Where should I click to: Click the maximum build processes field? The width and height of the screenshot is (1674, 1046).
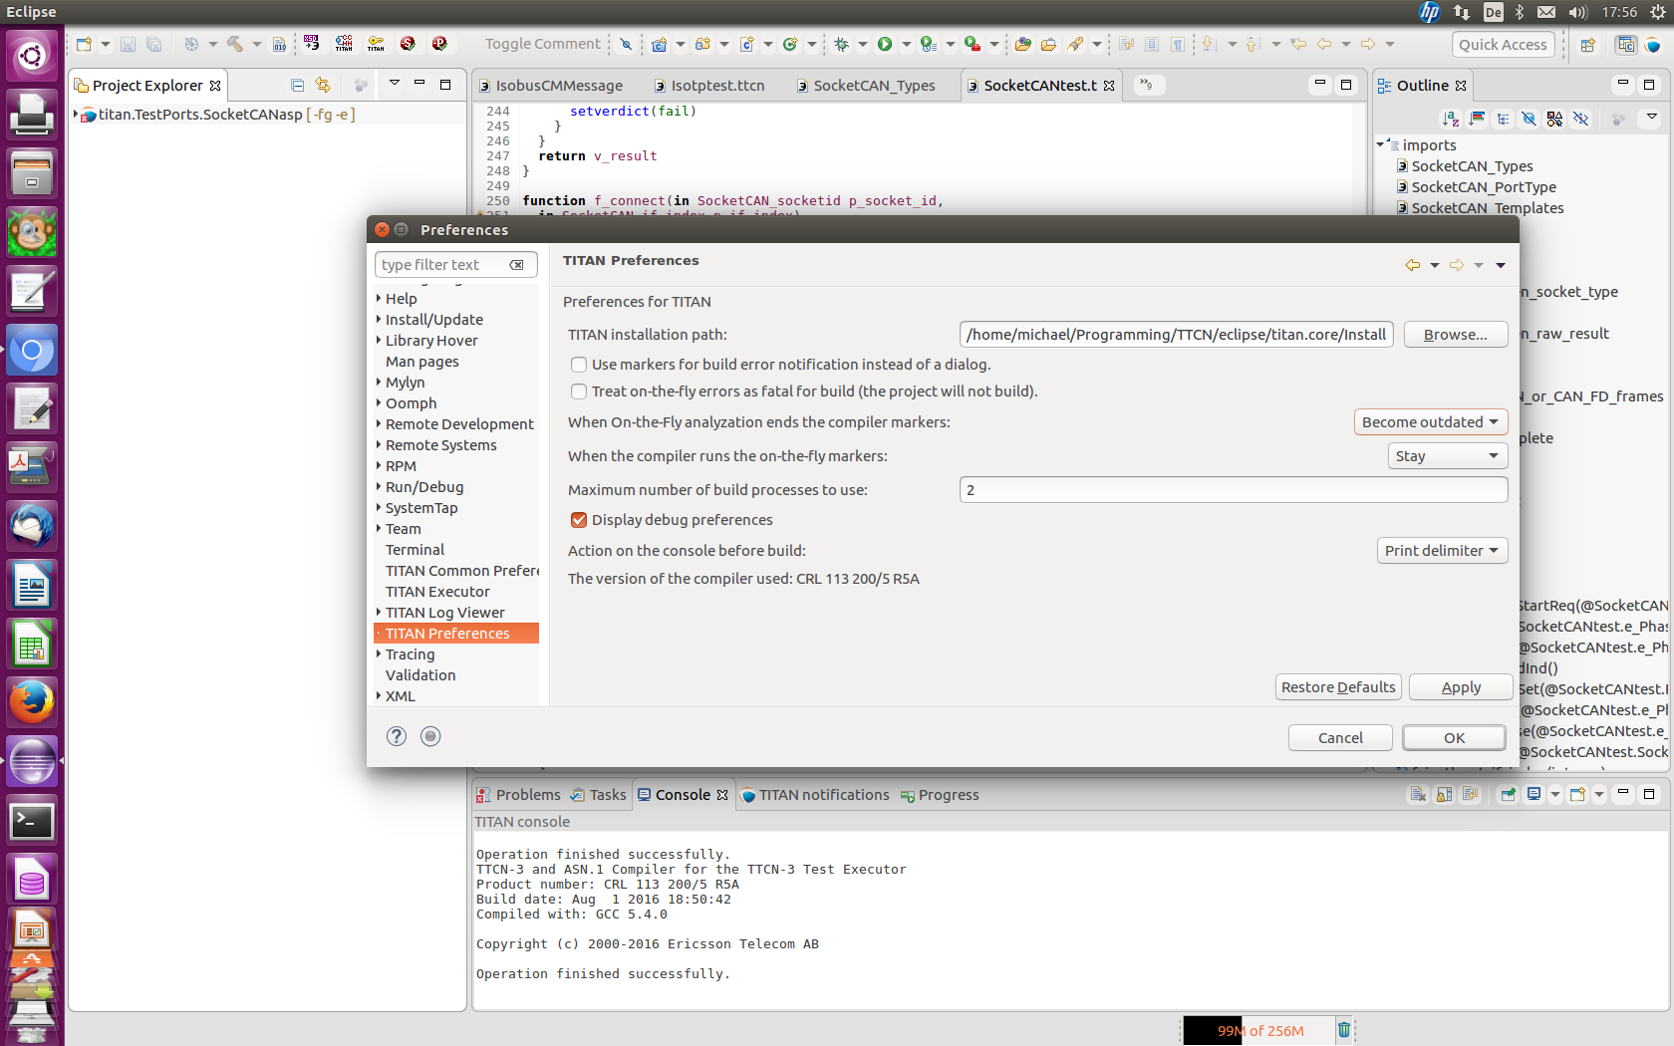click(x=1234, y=490)
